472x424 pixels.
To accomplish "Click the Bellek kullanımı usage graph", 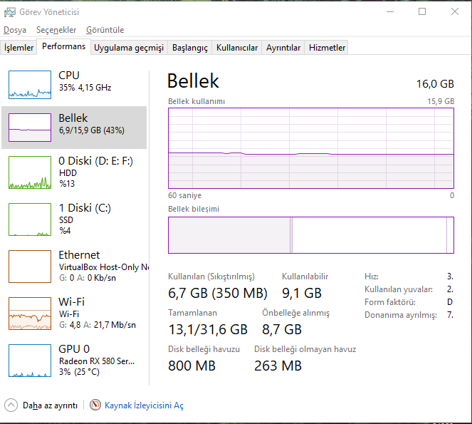I will pos(310,148).
